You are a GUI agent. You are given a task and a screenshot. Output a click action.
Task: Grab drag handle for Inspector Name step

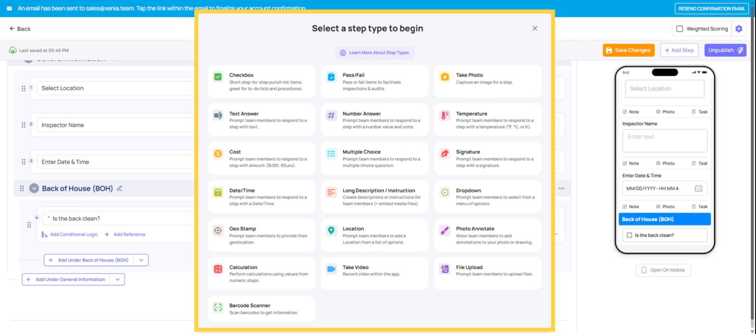(x=24, y=125)
